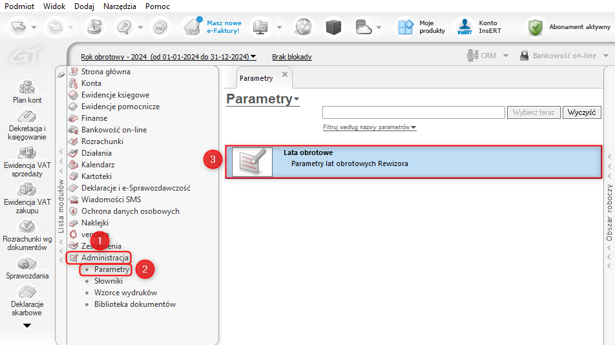Open the computers icon dropdown arrow

pos(279,27)
